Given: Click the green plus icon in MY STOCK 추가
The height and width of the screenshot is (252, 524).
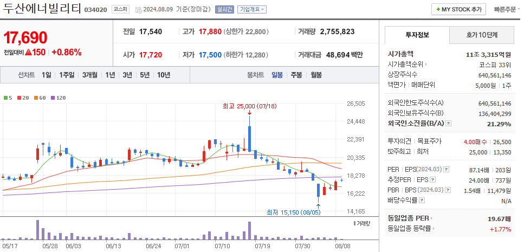Looking at the screenshot, I should click(x=438, y=9).
